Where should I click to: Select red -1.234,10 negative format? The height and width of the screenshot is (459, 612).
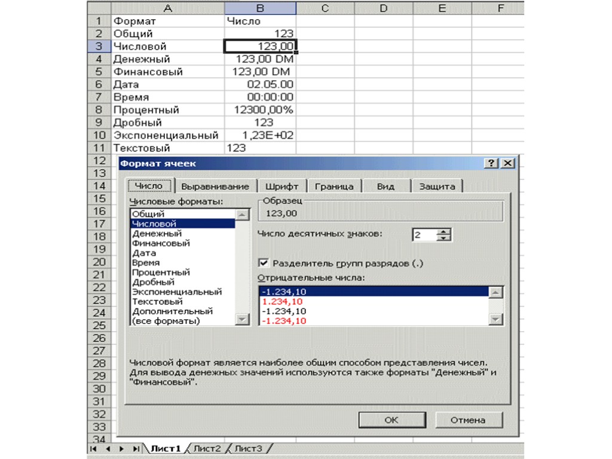[374, 321]
